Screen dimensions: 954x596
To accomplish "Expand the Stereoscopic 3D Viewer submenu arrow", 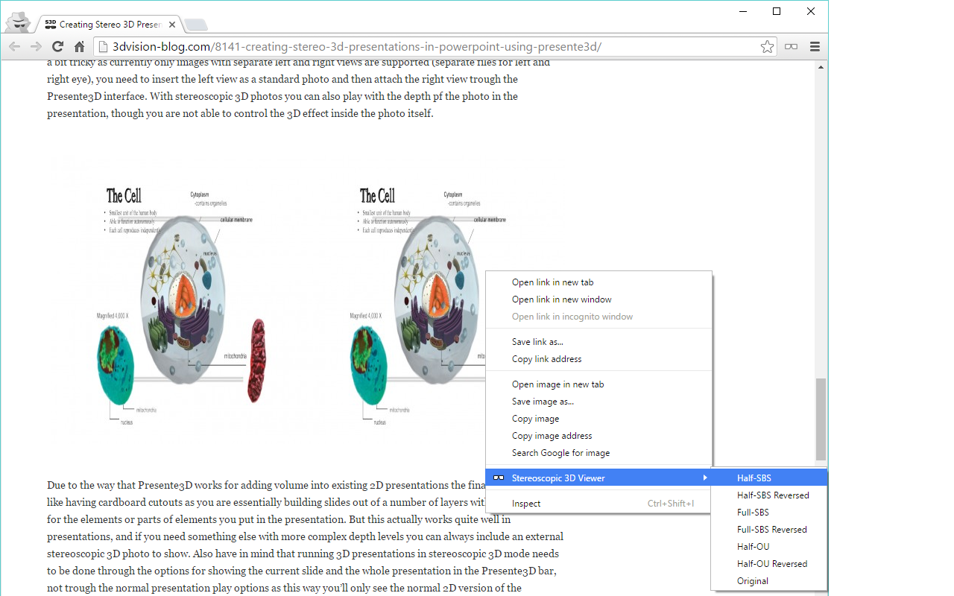I will 704,478.
